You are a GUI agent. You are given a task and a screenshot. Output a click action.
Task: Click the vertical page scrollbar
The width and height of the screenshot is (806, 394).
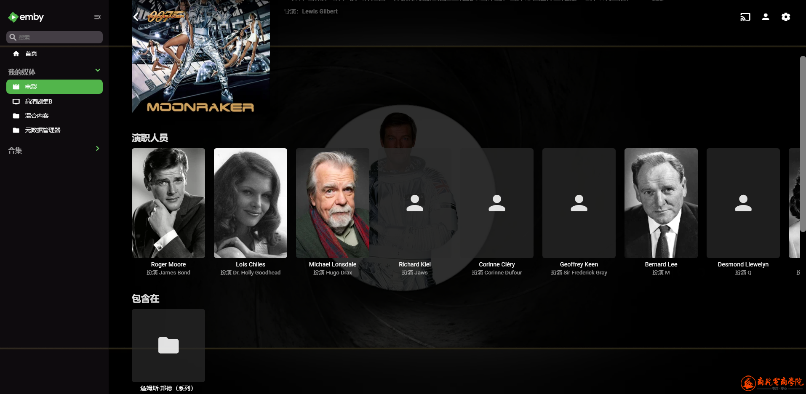click(x=803, y=144)
